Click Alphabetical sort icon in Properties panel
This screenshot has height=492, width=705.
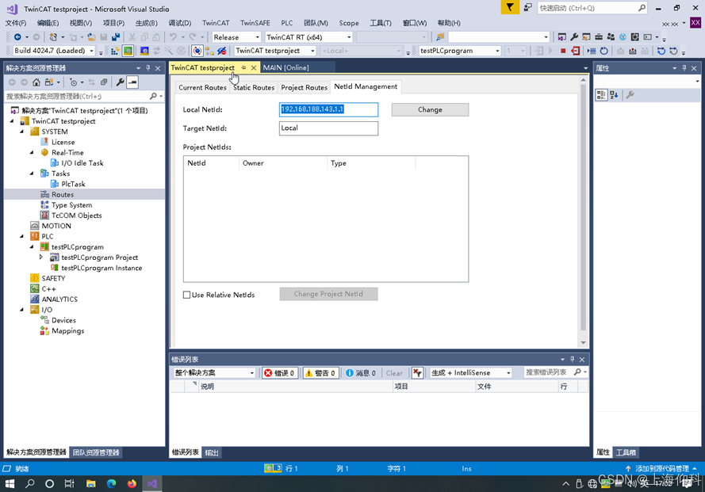[x=614, y=95]
